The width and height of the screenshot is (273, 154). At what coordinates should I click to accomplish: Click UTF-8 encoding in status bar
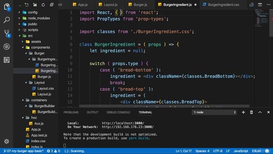point(218,151)
